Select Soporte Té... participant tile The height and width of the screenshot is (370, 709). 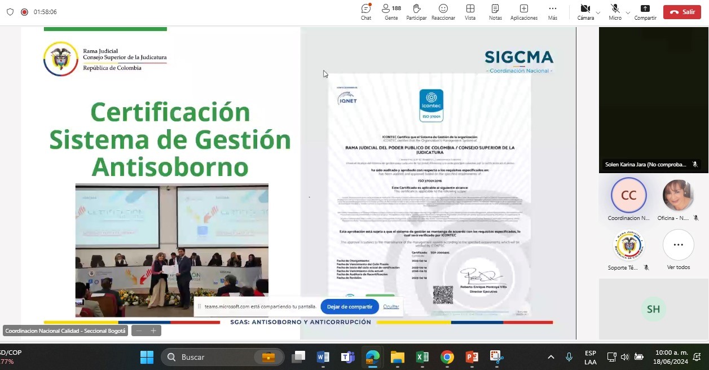(x=629, y=250)
